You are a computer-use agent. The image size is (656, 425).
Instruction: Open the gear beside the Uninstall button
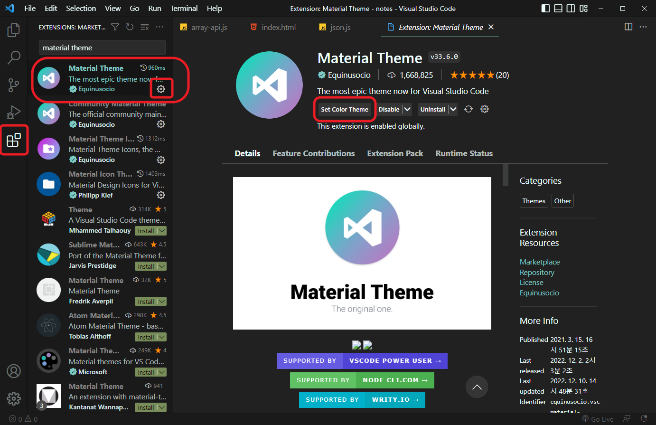click(485, 109)
